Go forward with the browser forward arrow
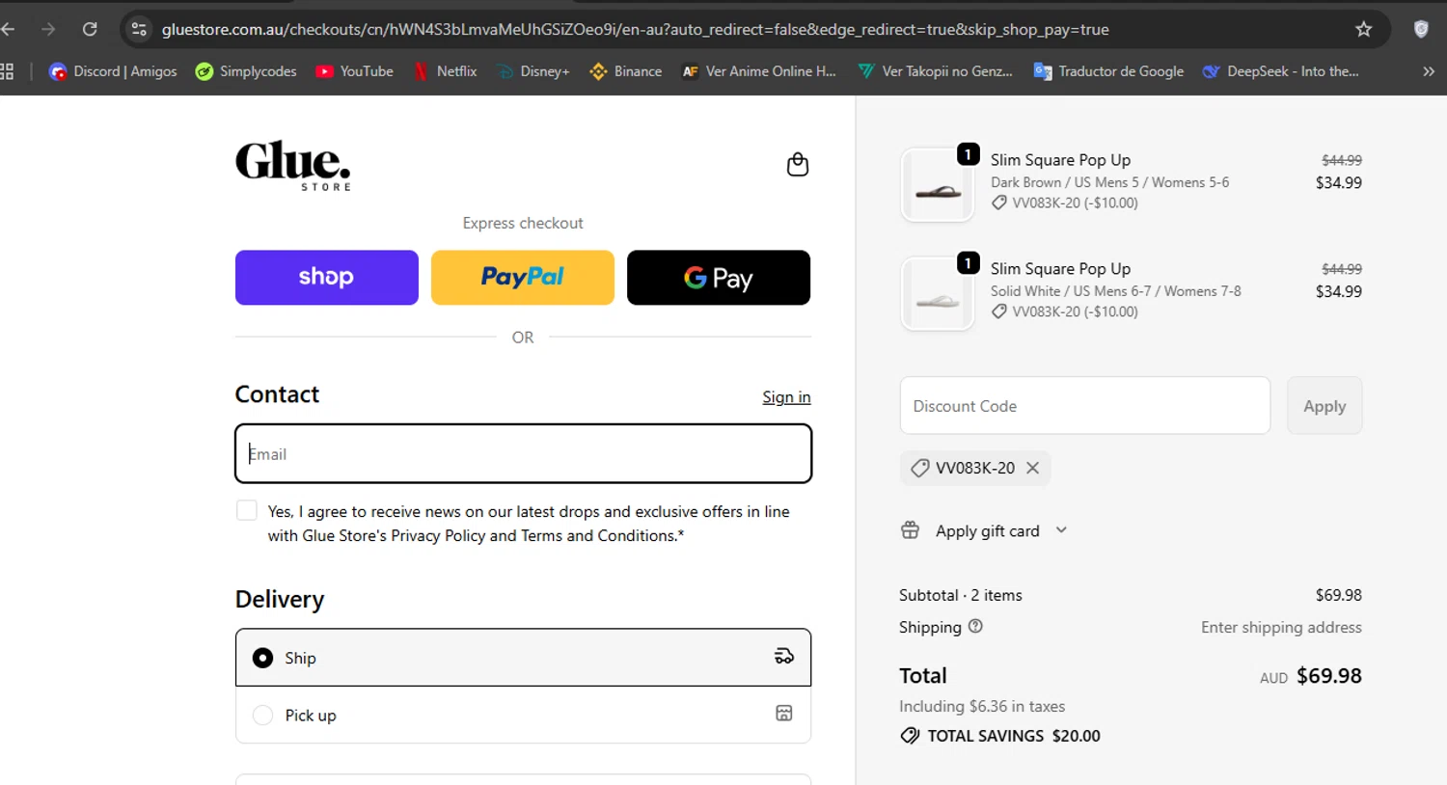Screen dimensions: 1447x785 click(x=48, y=29)
